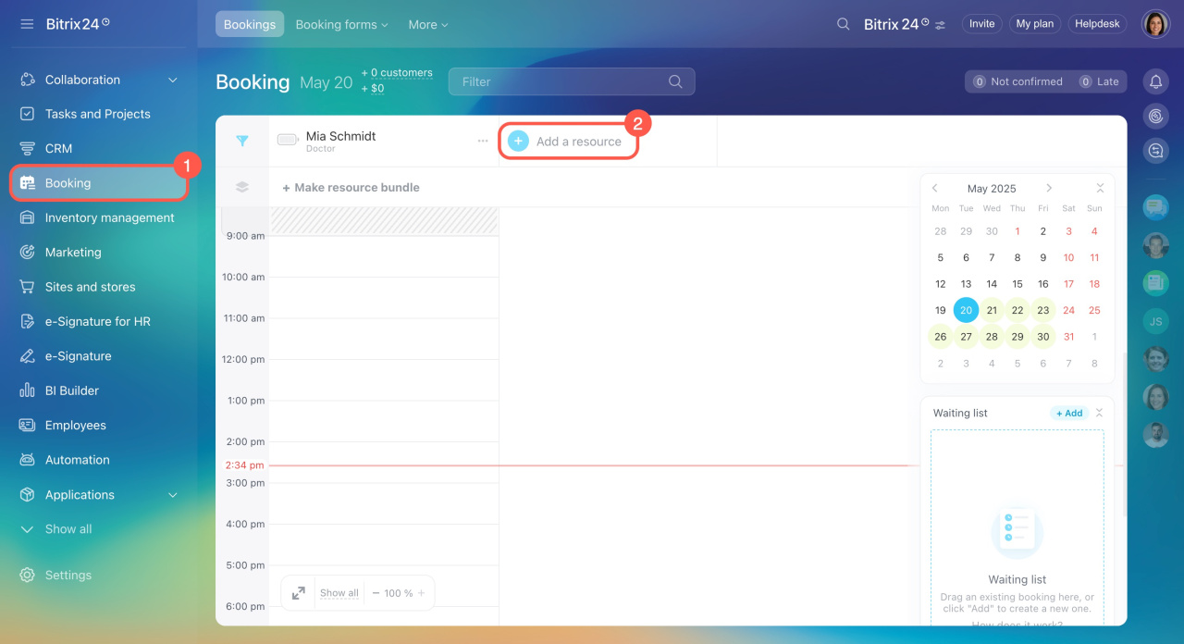1184x644 pixels.
Task: Open the More dropdown menu
Action: click(427, 24)
